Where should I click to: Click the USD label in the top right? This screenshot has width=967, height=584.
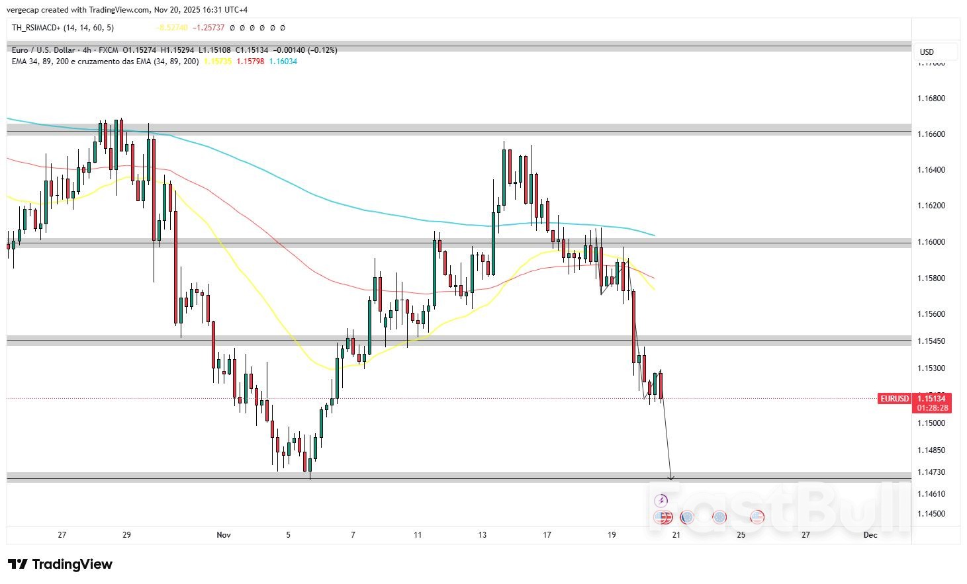pos(927,51)
